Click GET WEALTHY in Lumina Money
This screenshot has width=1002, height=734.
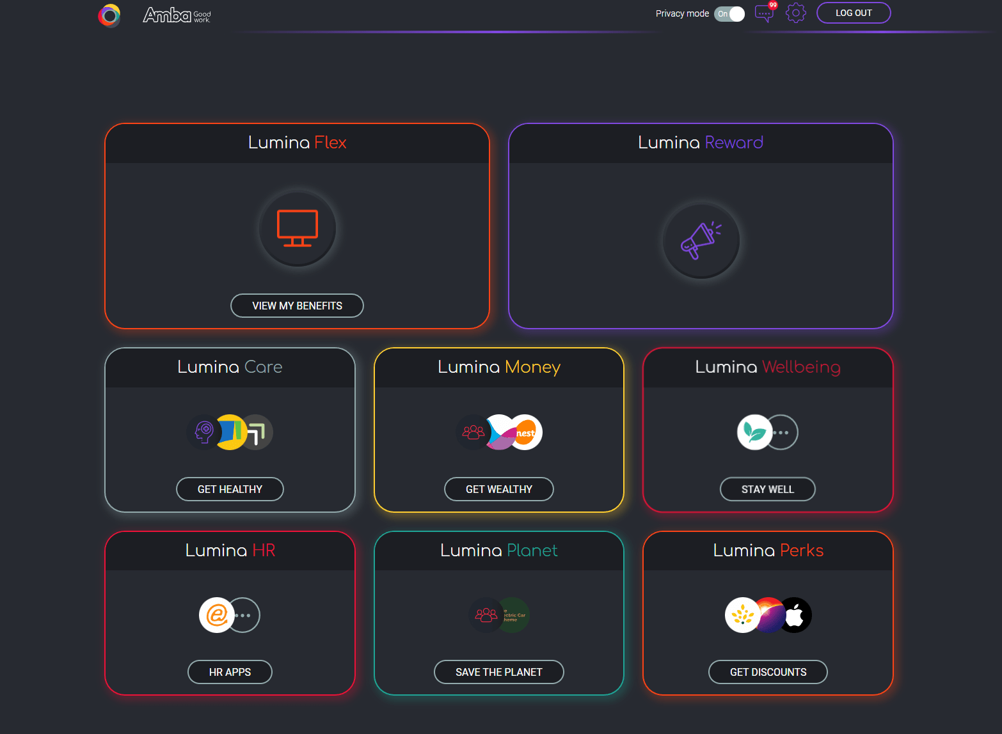point(498,489)
